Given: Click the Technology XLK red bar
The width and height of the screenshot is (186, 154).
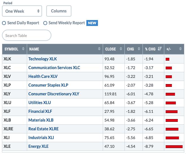Looking at the screenshot, I should pyautogui.click(x=167, y=59).
